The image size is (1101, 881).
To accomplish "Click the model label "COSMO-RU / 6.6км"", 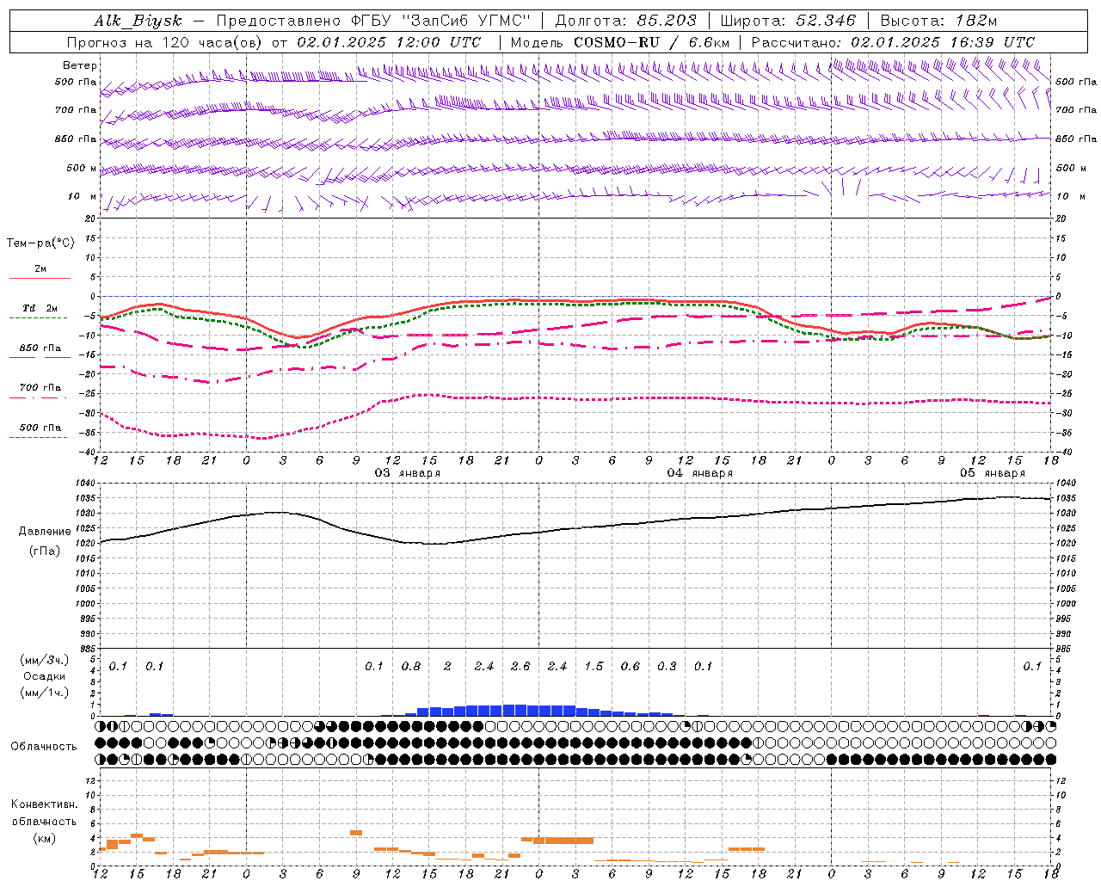I will pos(652,42).
